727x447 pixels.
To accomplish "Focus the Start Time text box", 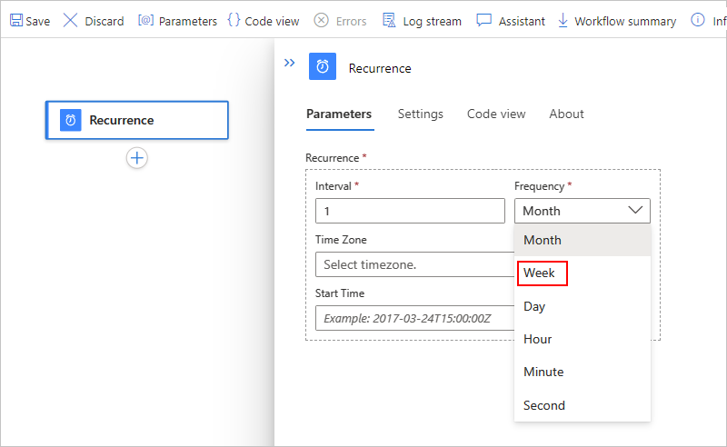I will click(414, 318).
